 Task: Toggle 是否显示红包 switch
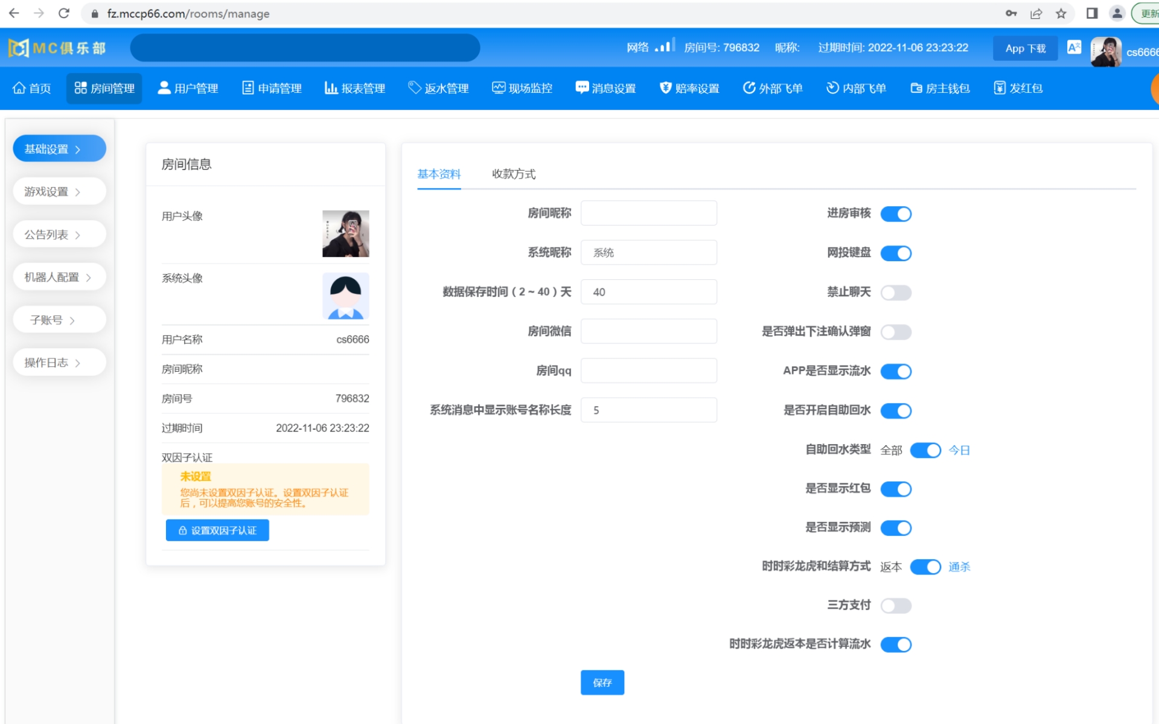click(x=896, y=489)
